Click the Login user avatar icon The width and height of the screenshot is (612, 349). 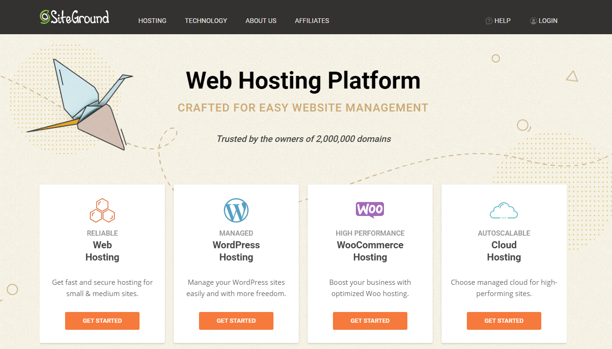click(x=533, y=21)
